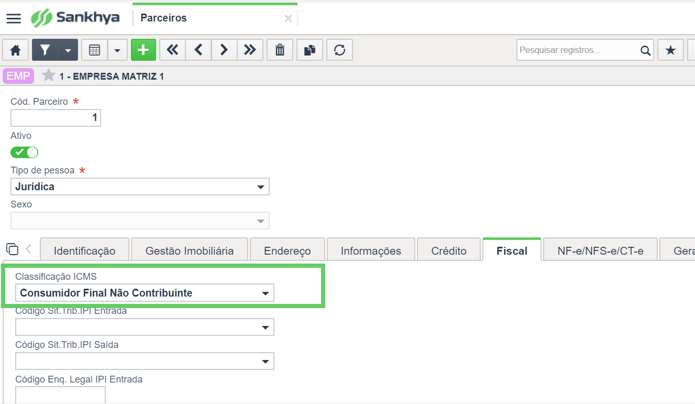The width and height of the screenshot is (695, 404).
Task: Switch to grid view mode
Action: (95, 50)
